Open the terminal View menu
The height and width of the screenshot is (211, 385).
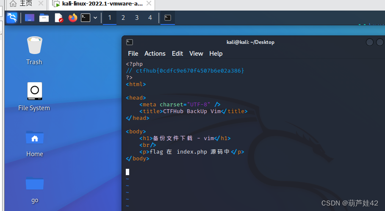click(196, 53)
